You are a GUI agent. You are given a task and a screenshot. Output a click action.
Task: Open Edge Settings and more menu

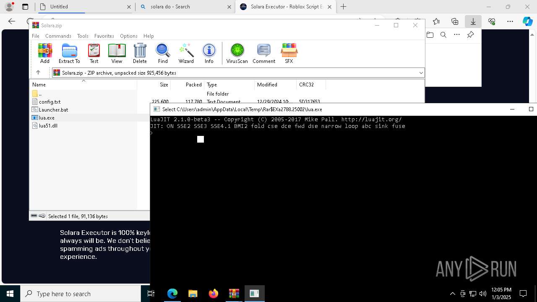click(510, 21)
